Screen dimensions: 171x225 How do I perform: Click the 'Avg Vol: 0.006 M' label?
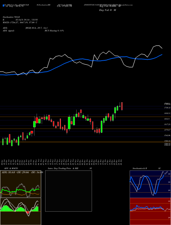pos(110,6)
